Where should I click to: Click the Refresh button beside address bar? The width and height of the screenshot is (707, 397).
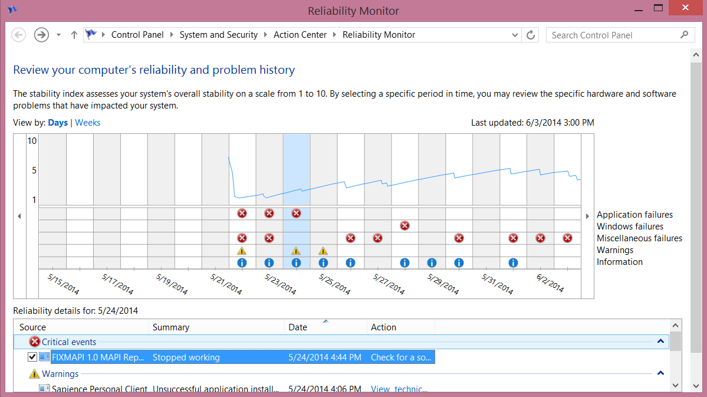point(531,35)
